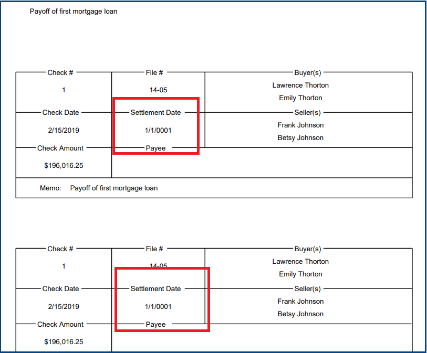427x353 pixels.
Task: Click seller Betsy Johnson in upper stub
Action: point(300,137)
